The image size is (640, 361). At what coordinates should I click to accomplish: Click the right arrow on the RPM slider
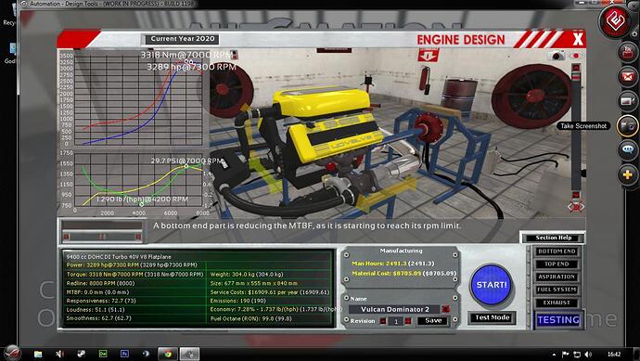pyautogui.click(x=138, y=237)
